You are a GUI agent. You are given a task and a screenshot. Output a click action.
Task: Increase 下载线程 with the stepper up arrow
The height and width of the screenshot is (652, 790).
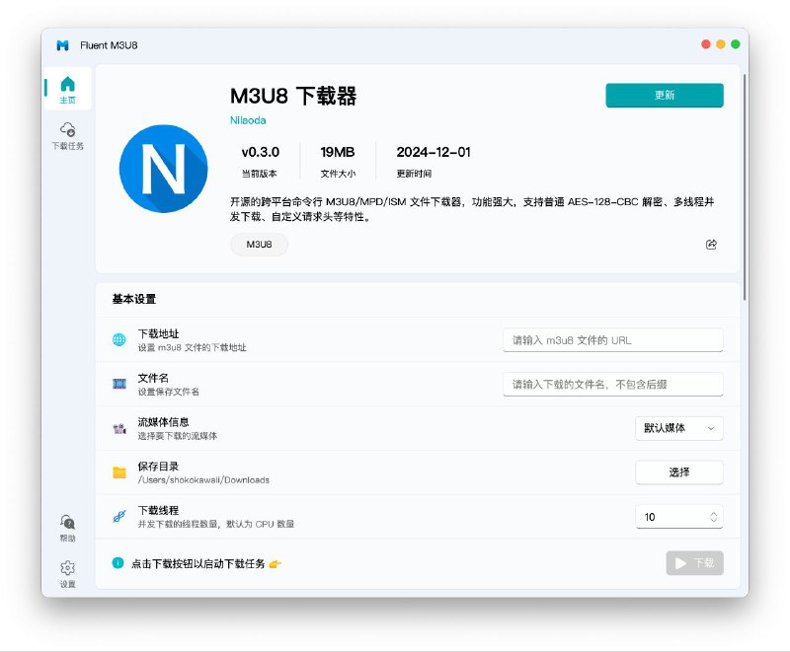(716, 512)
